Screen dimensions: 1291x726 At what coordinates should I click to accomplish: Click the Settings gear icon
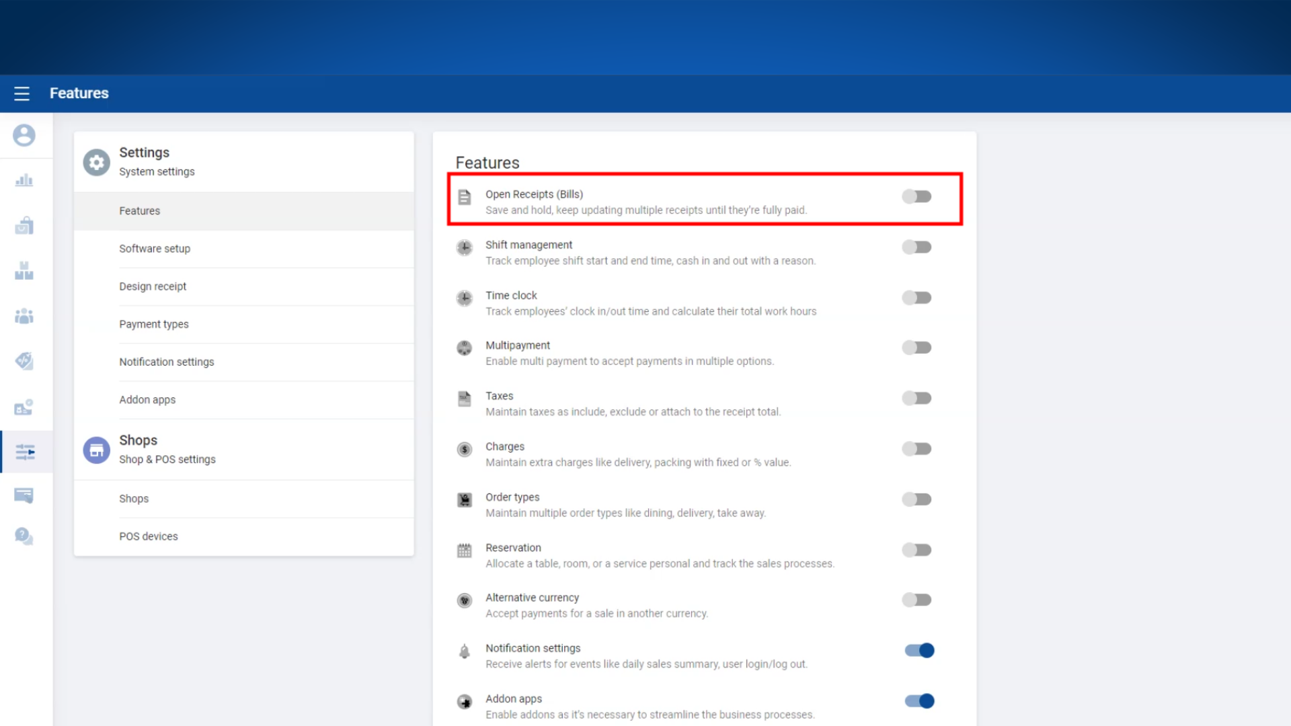(96, 162)
